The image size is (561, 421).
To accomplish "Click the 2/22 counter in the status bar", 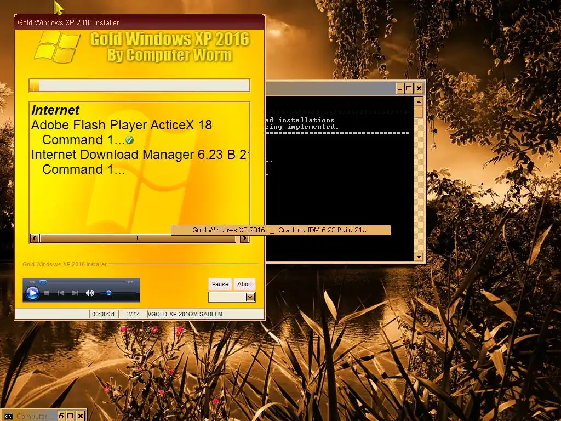I will pos(133,314).
